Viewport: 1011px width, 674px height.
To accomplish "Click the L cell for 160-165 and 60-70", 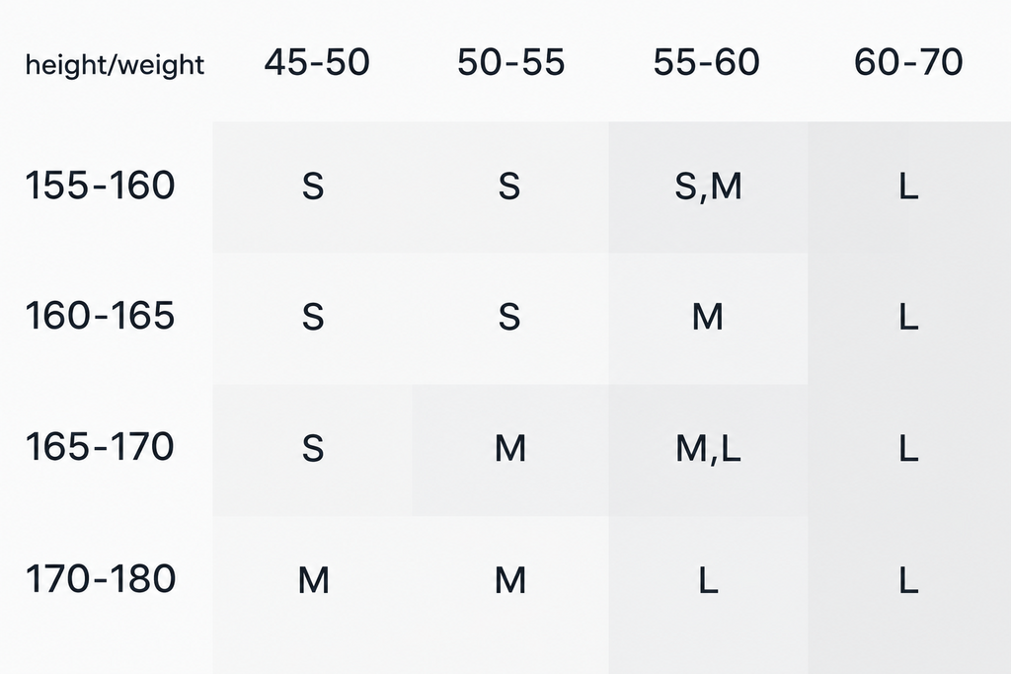I will coord(908,317).
